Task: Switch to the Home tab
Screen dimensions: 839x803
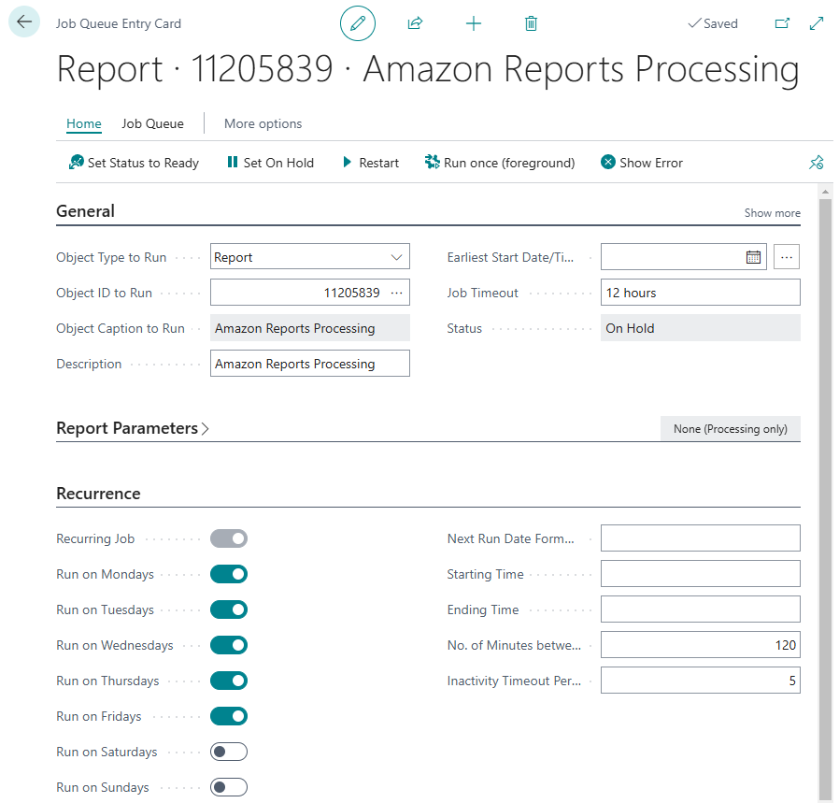Action: pos(84,123)
